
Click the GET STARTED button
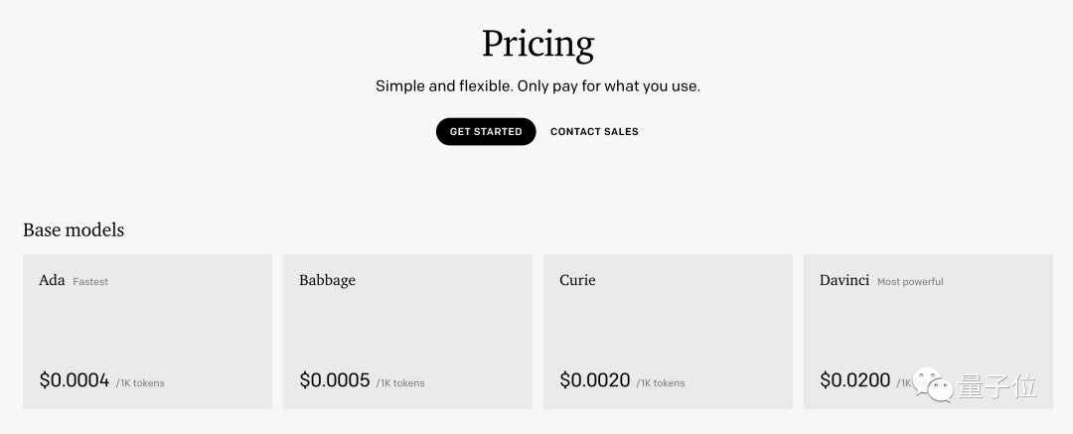(x=486, y=131)
